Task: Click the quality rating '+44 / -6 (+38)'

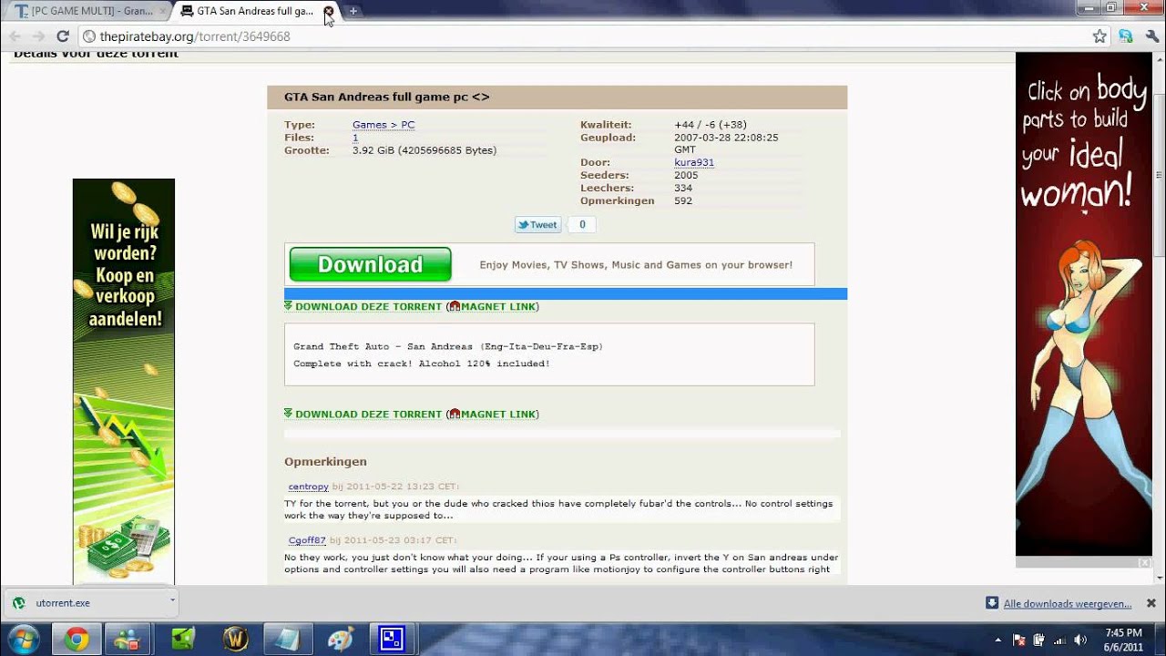Action: [x=711, y=125]
